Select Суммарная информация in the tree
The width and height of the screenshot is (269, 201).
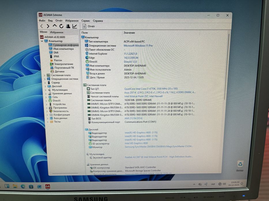[66, 45]
